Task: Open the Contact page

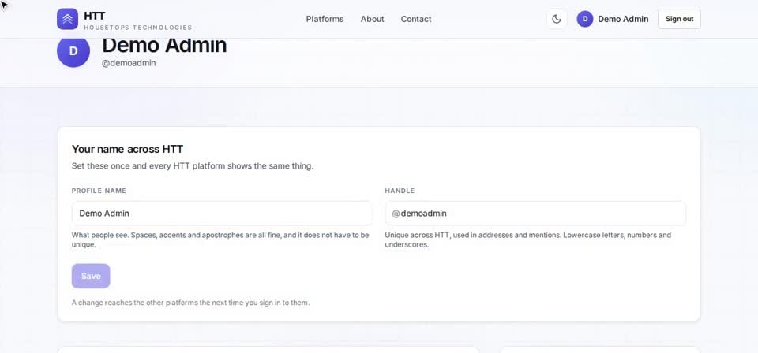Action: (416, 19)
